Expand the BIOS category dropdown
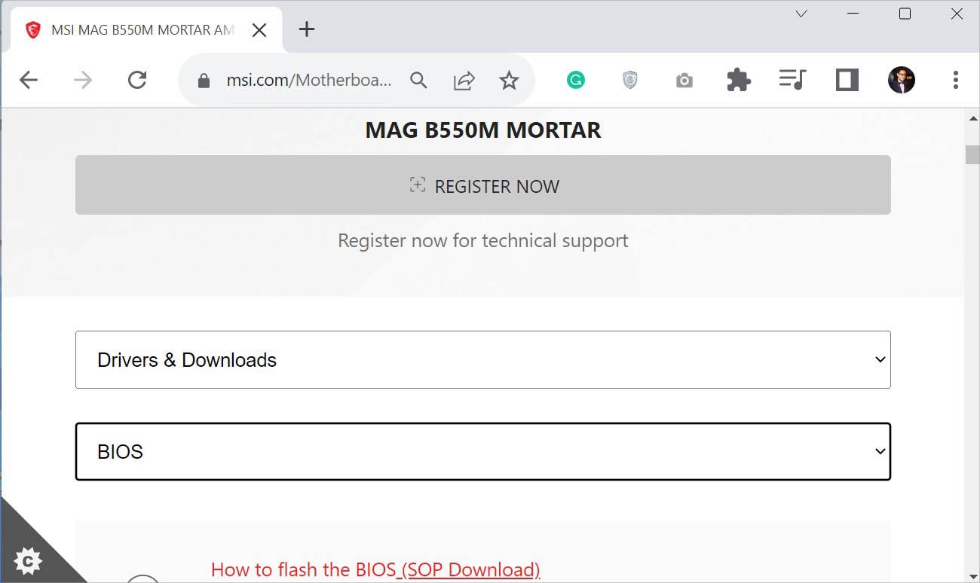 [x=482, y=452]
